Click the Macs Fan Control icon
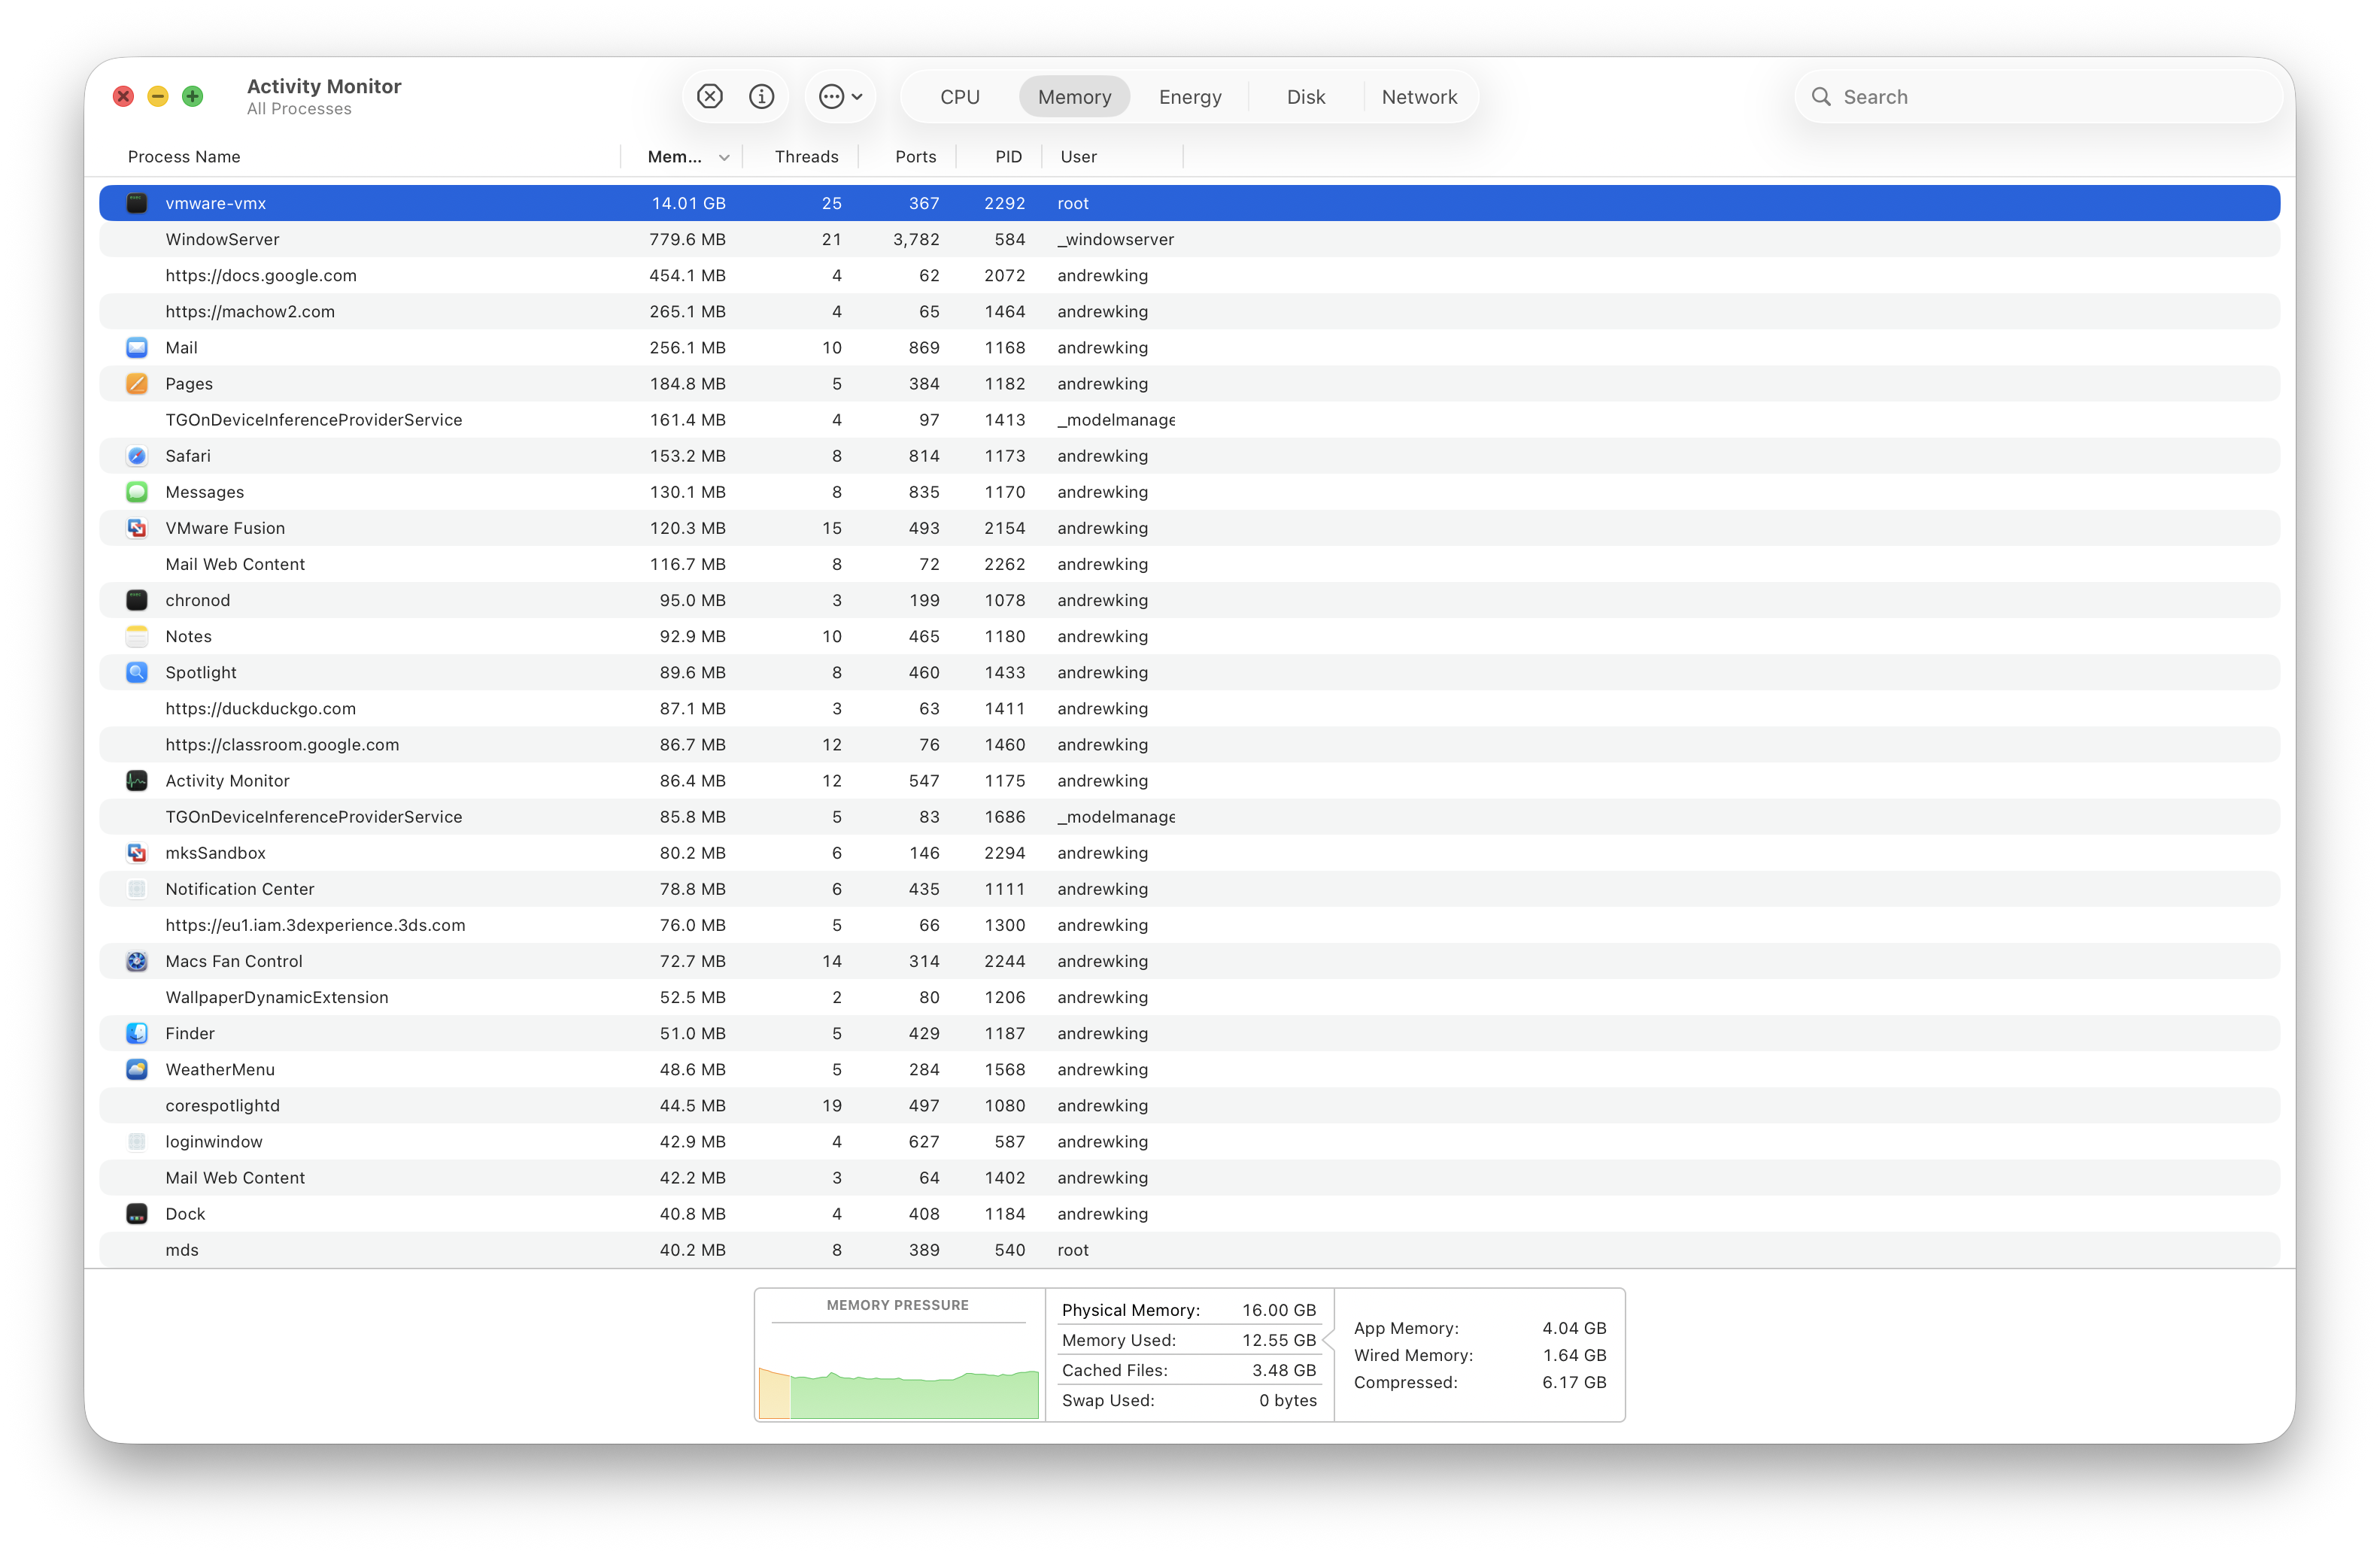Viewport: 2380px width, 1555px height. tap(137, 962)
